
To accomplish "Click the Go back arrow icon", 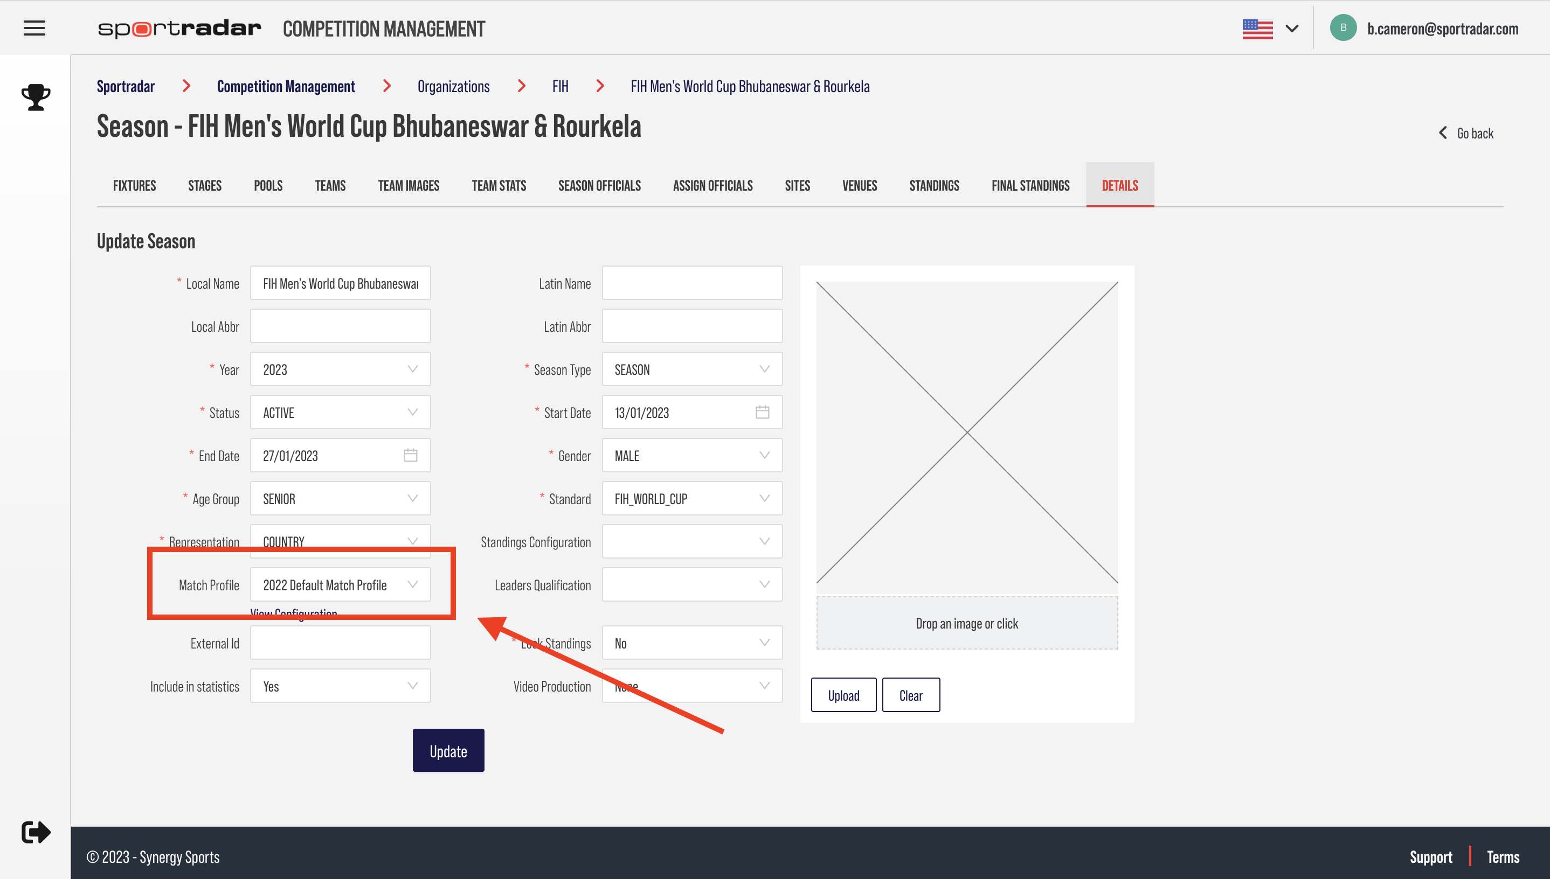I will [x=1443, y=133].
